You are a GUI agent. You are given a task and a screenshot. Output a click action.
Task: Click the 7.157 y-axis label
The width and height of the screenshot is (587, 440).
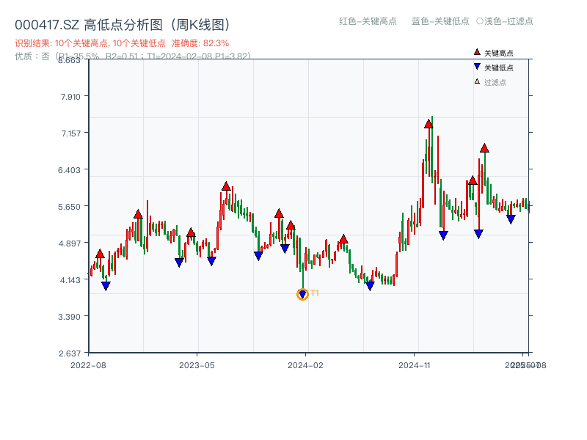pyautogui.click(x=70, y=133)
